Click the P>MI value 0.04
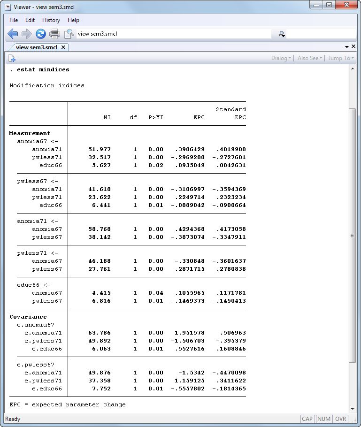This screenshot has height=427, width=361. pyautogui.click(x=156, y=293)
